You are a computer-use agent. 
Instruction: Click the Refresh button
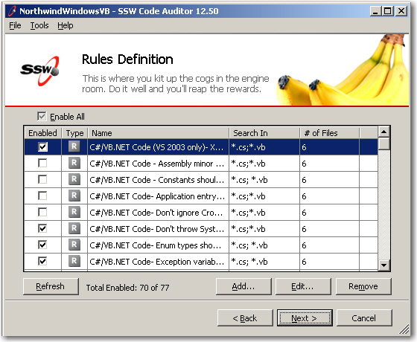(51, 286)
